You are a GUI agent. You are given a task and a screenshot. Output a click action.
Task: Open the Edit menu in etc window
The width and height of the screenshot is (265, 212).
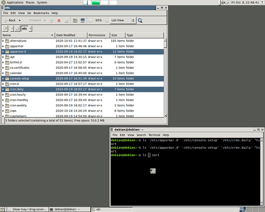(13, 13)
